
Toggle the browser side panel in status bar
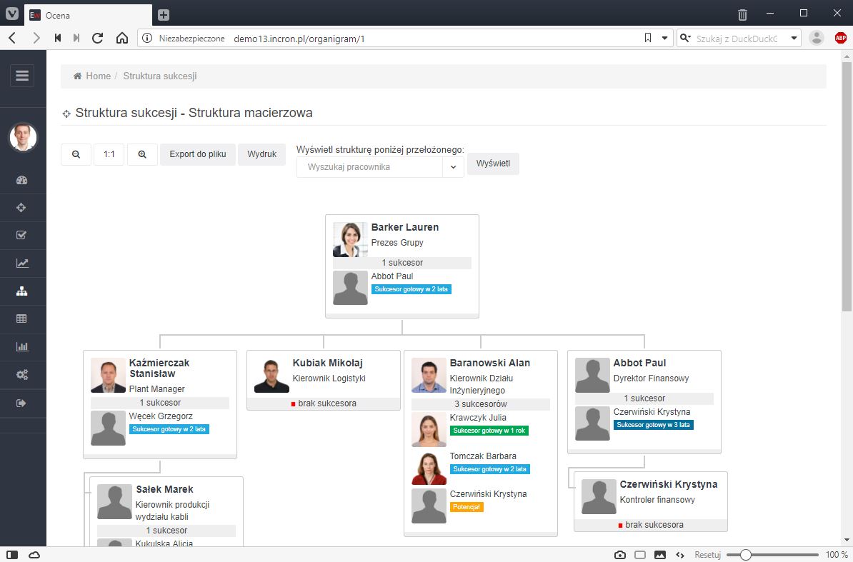(x=13, y=555)
